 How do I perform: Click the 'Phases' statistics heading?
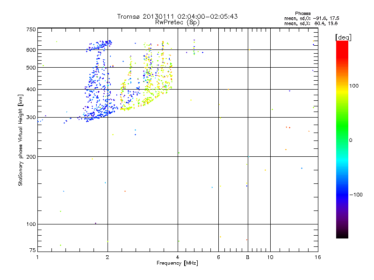pyautogui.click(x=302, y=14)
